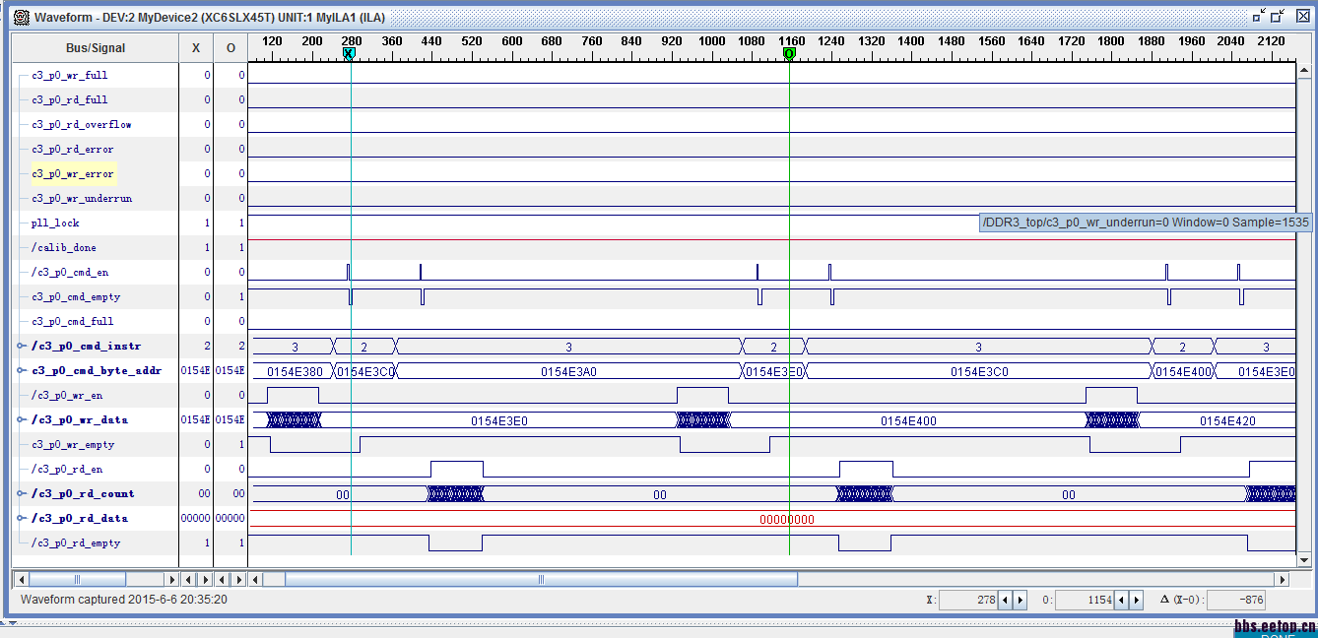Decrement the X cursor position arrow
The height and width of the screenshot is (638, 1318).
coord(1005,600)
